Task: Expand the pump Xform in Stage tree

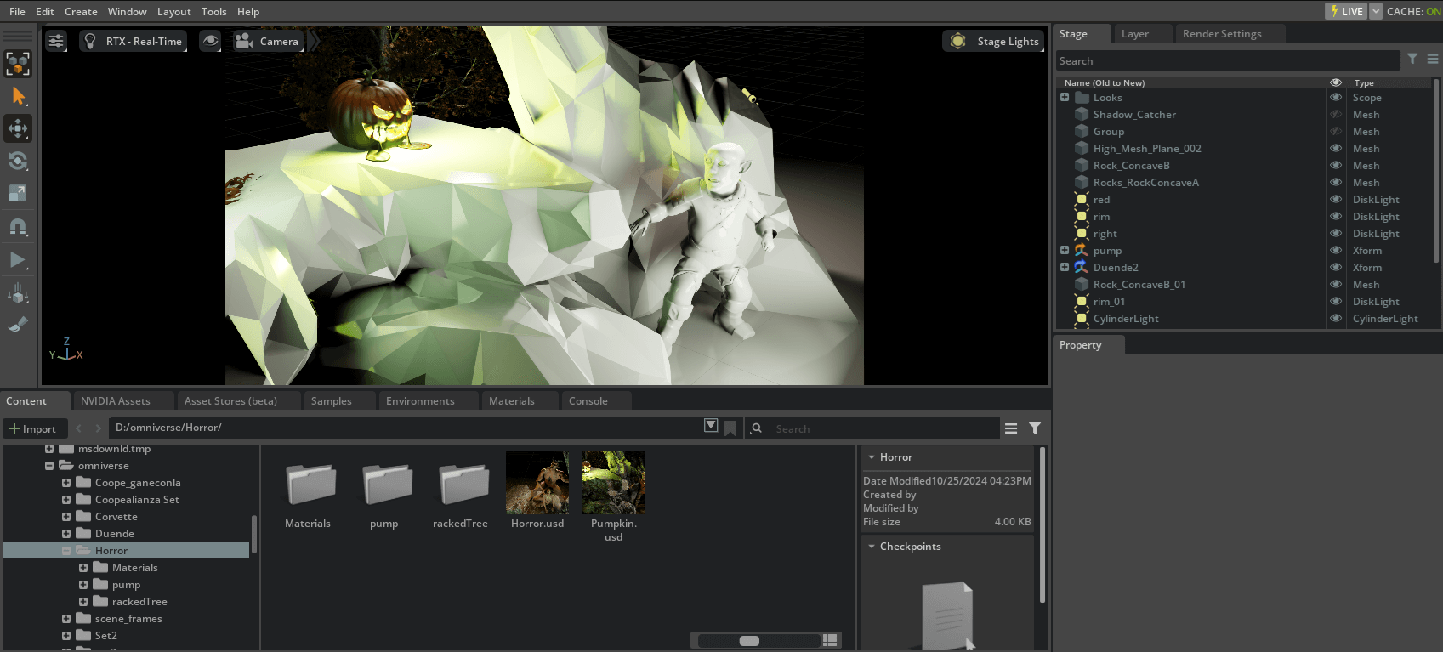Action: (1065, 250)
